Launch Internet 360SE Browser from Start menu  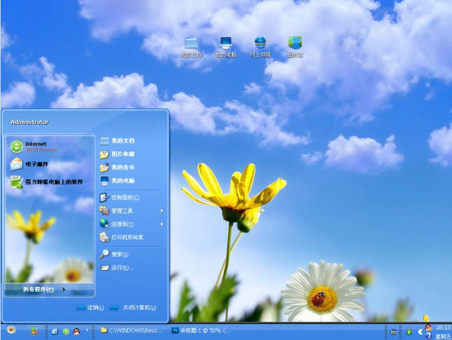[49, 147]
